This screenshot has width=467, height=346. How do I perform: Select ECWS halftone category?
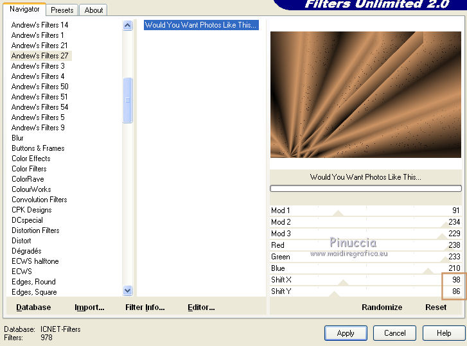click(x=35, y=261)
